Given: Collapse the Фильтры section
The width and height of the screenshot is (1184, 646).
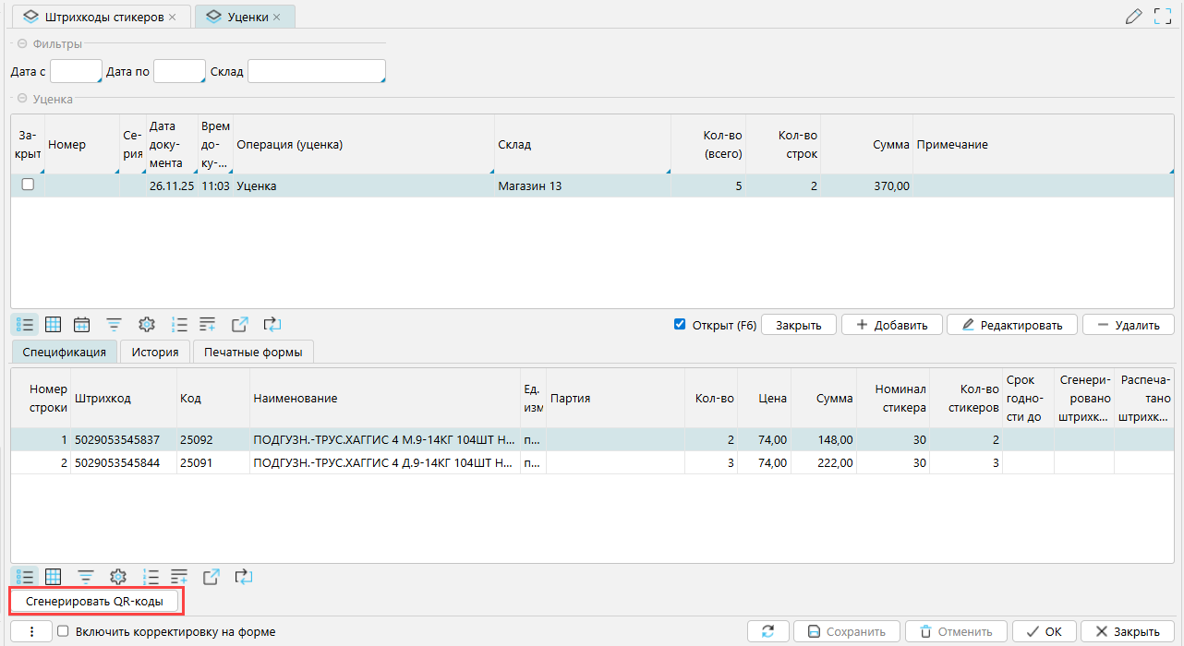Looking at the screenshot, I should coord(20,43).
